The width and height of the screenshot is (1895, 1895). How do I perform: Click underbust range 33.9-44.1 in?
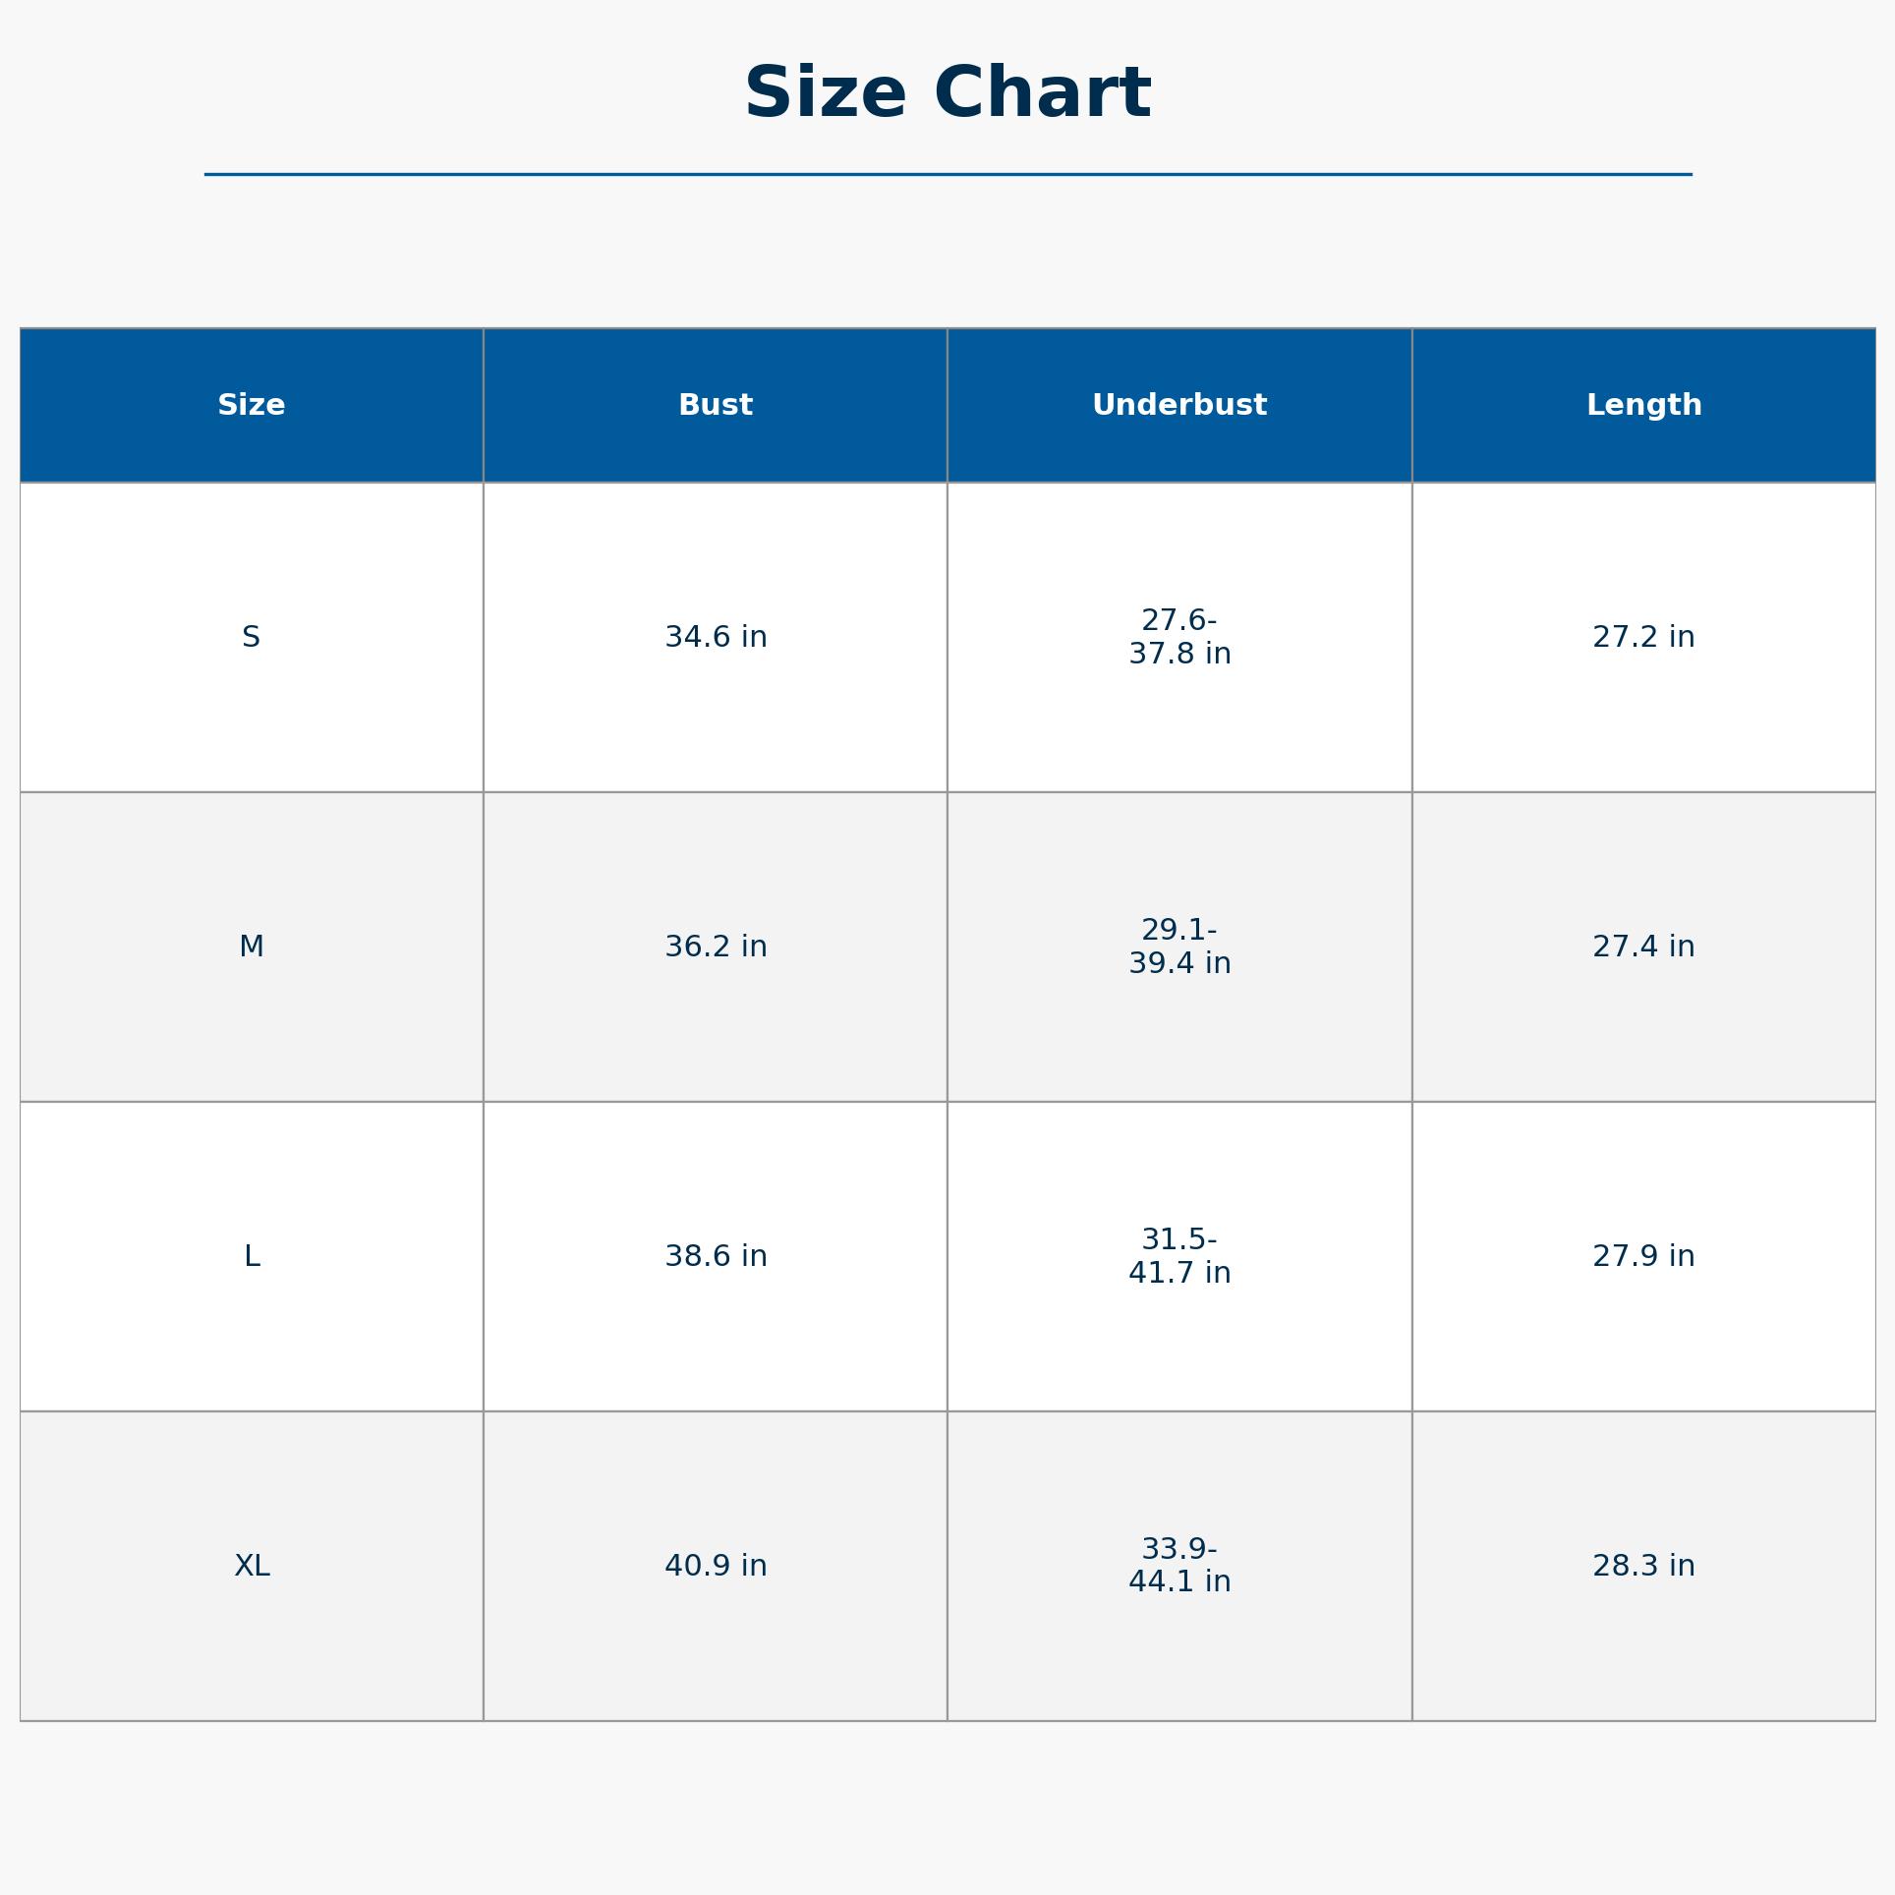[1179, 1566]
